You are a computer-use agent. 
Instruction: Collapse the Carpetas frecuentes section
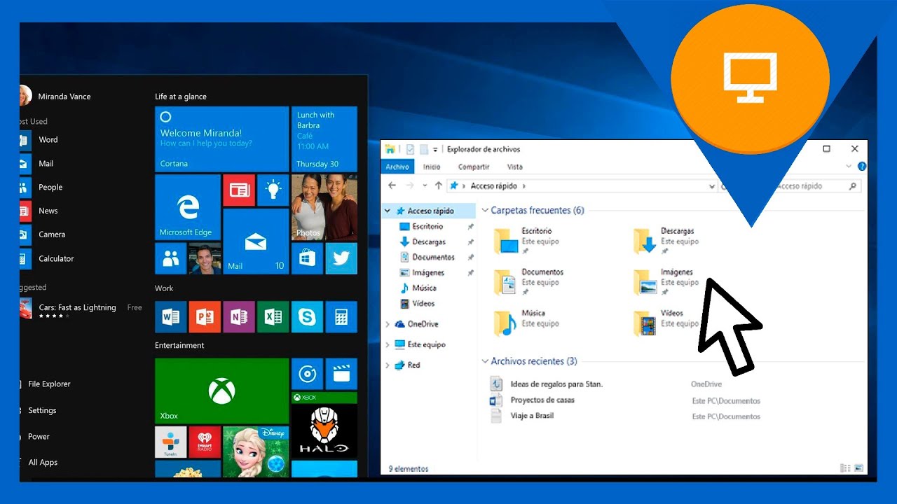pyautogui.click(x=485, y=210)
